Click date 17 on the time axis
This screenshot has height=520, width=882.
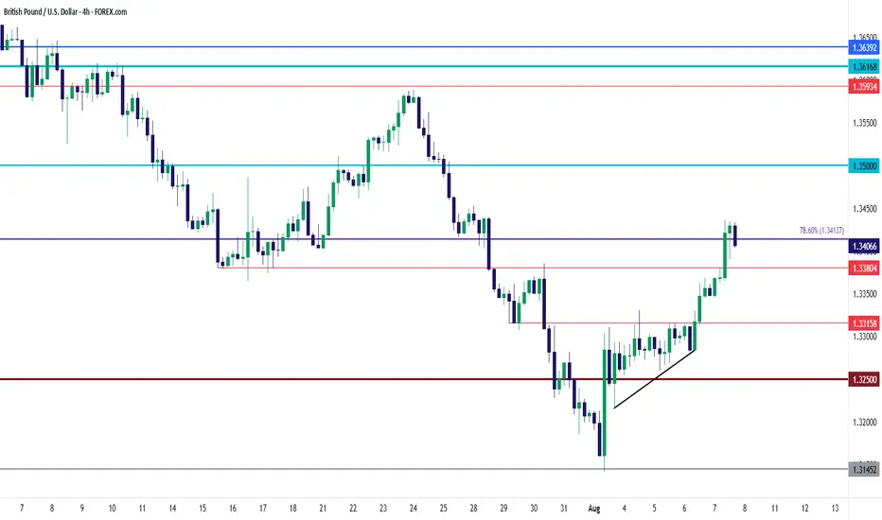263,509
